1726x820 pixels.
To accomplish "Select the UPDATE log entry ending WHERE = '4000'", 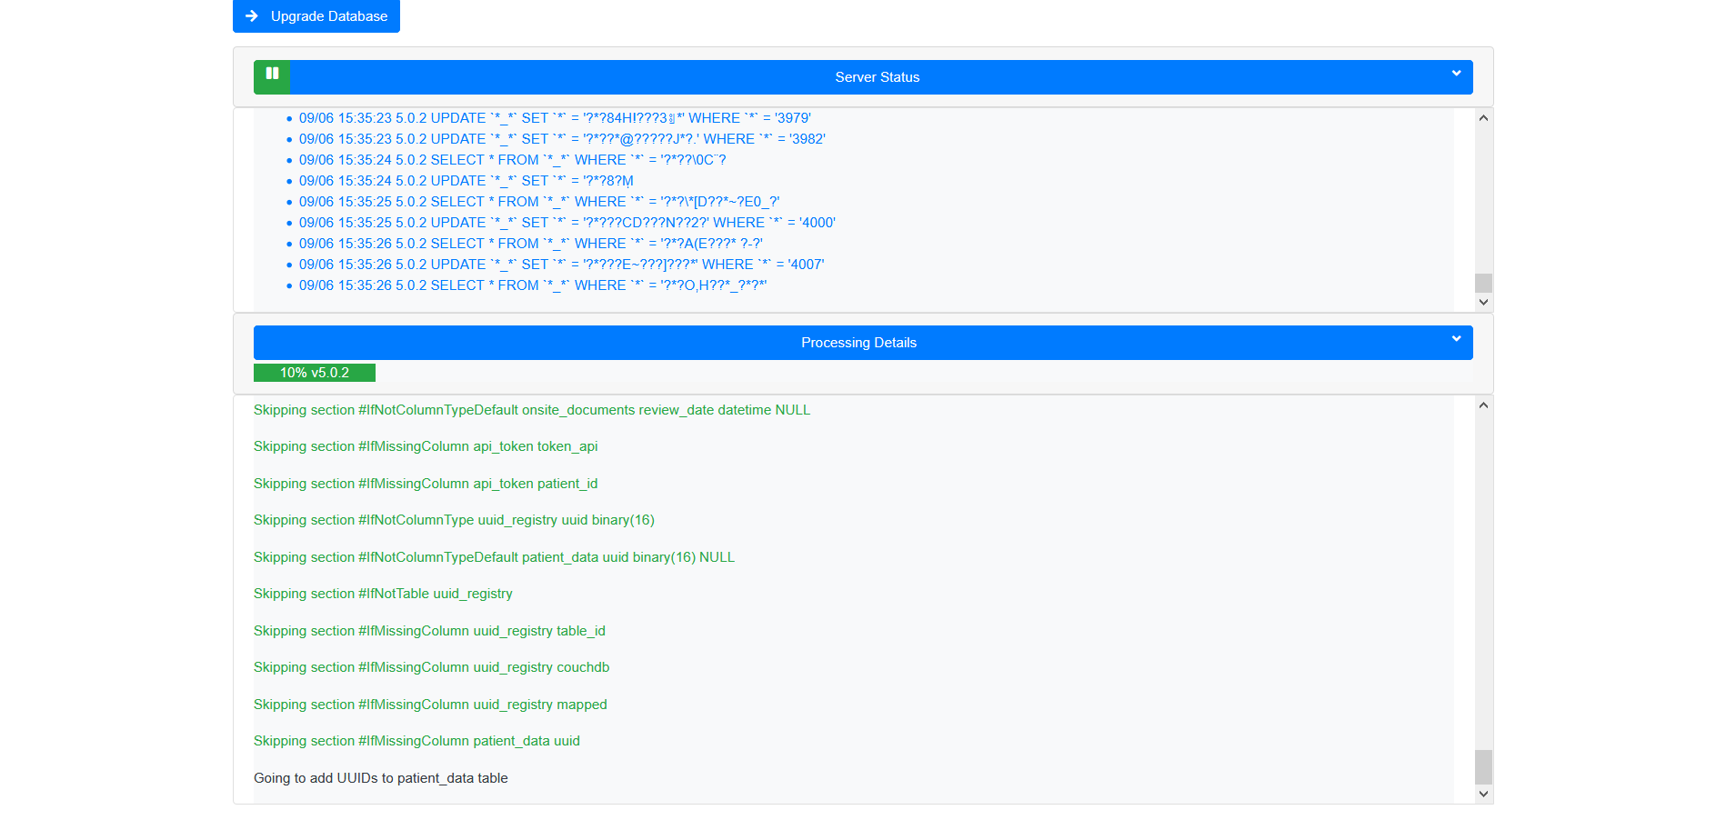I will tap(567, 222).
